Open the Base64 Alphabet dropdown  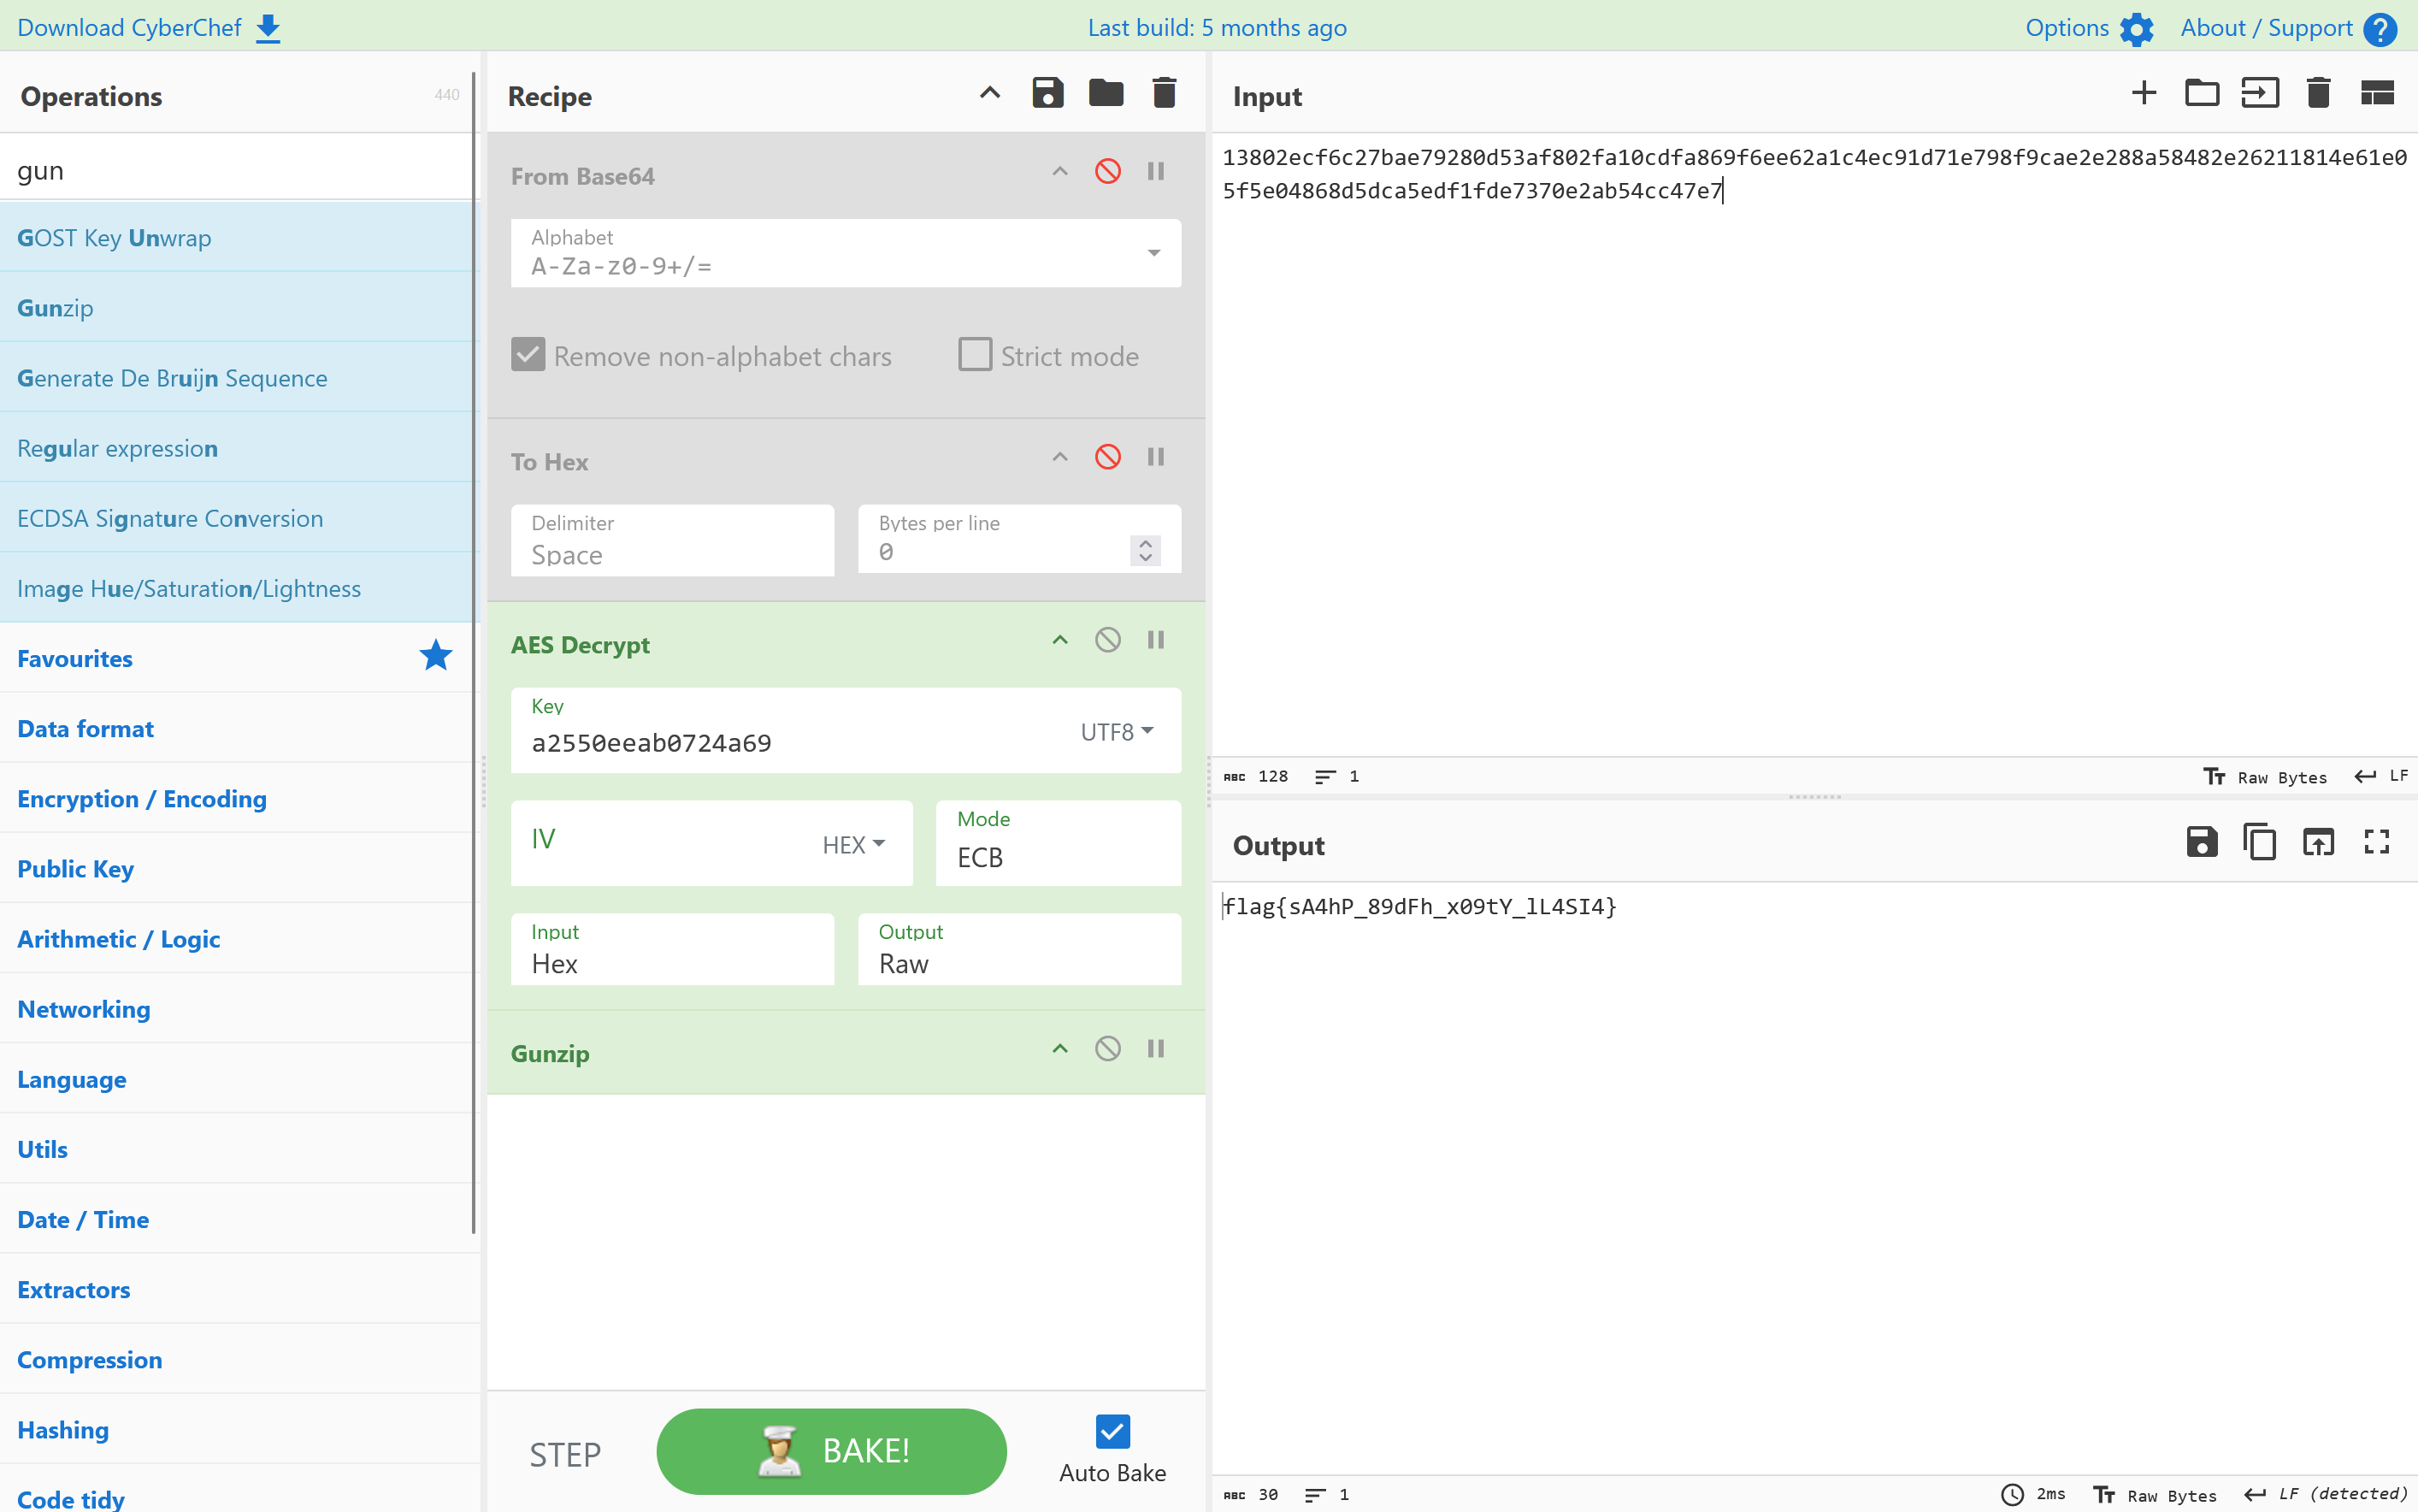point(1153,253)
